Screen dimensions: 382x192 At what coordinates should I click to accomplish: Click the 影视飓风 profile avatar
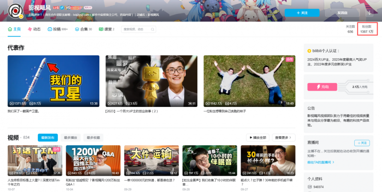tap(17, 11)
